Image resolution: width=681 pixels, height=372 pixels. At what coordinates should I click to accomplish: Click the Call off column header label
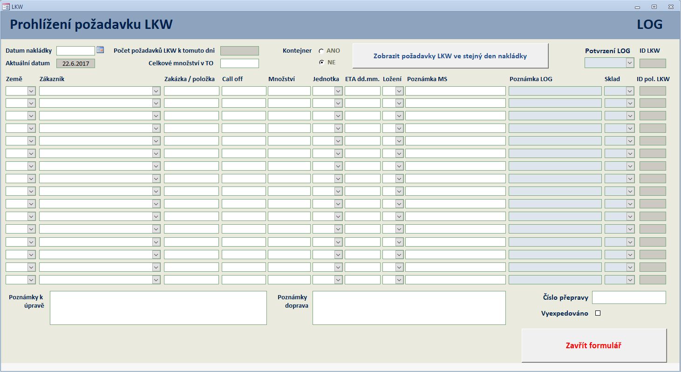pyautogui.click(x=232, y=79)
